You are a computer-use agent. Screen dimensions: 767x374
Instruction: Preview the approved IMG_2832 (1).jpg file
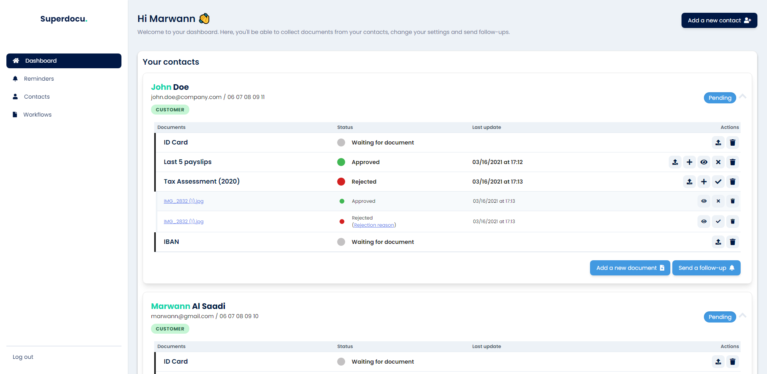coord(704,201)
